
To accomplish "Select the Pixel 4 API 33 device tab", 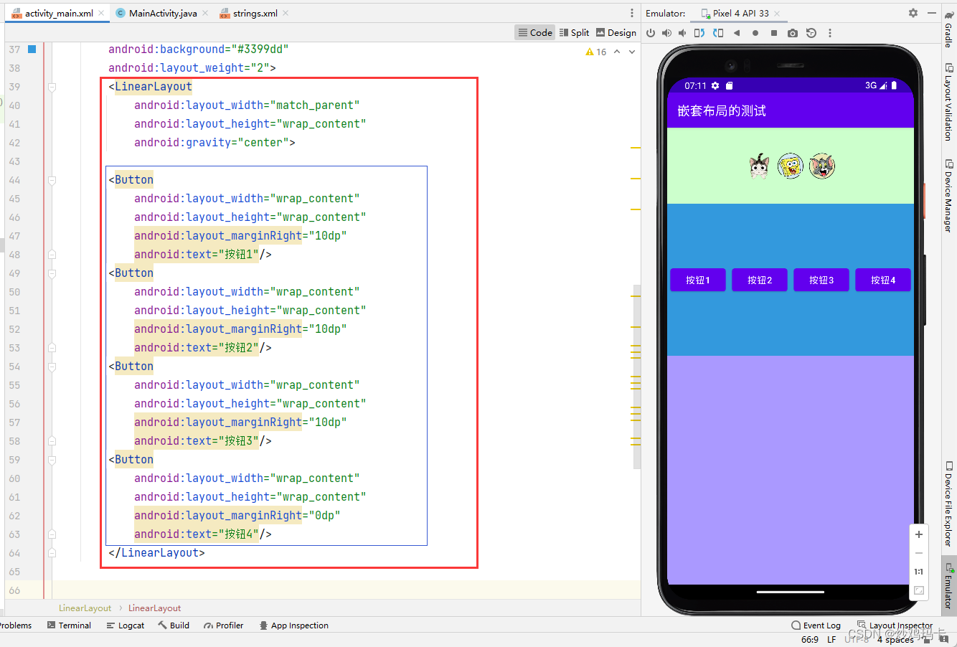I will click(740, 13).
